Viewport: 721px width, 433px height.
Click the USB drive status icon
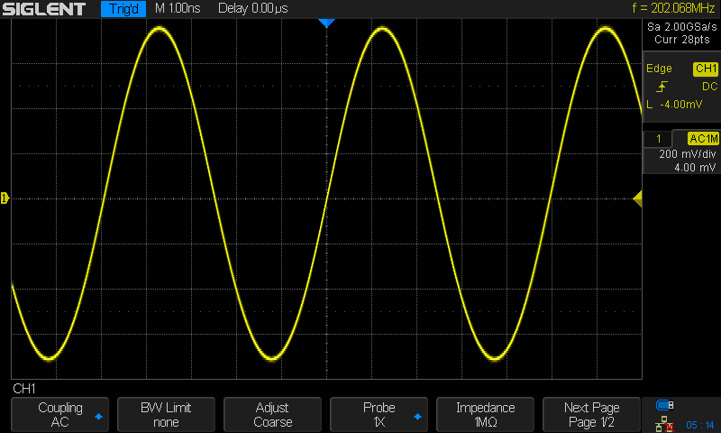[x=665, y=404]
